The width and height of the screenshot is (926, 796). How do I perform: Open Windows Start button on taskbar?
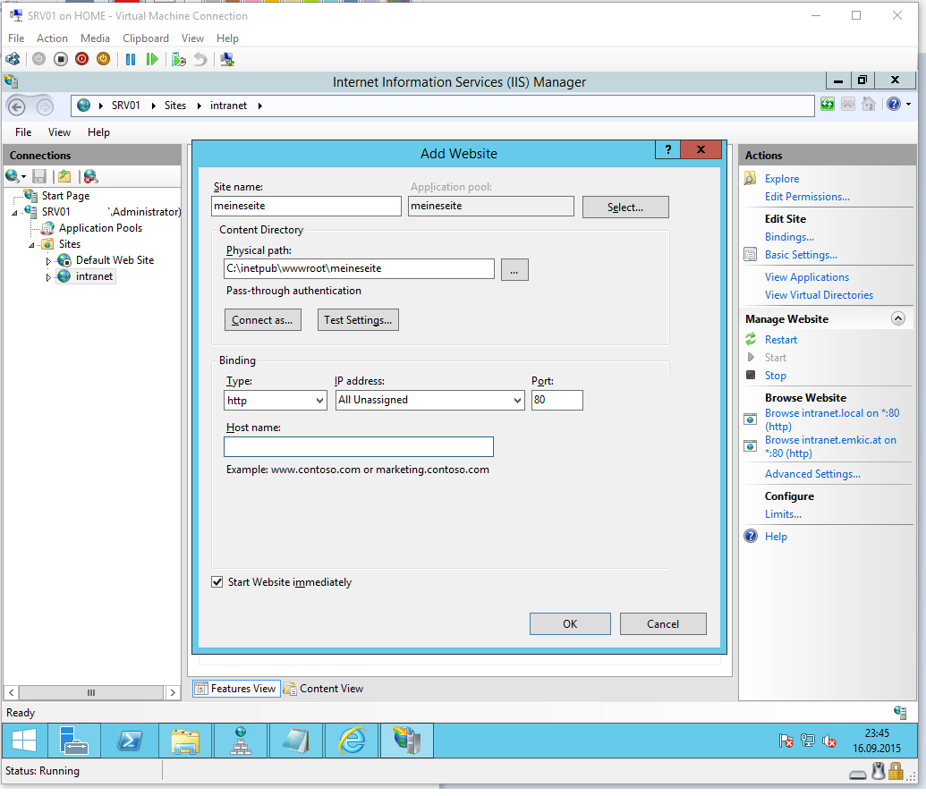(x=23, y=741)
